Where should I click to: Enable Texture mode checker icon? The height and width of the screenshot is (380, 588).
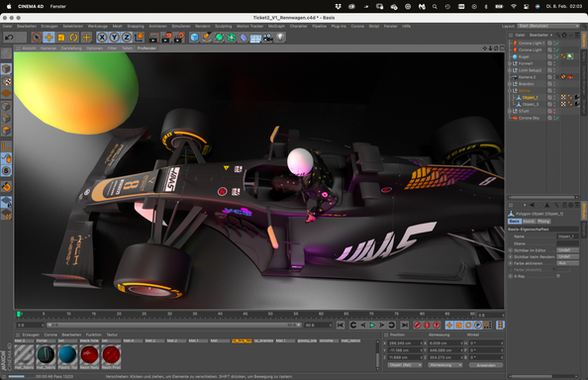tap(6, 81)
